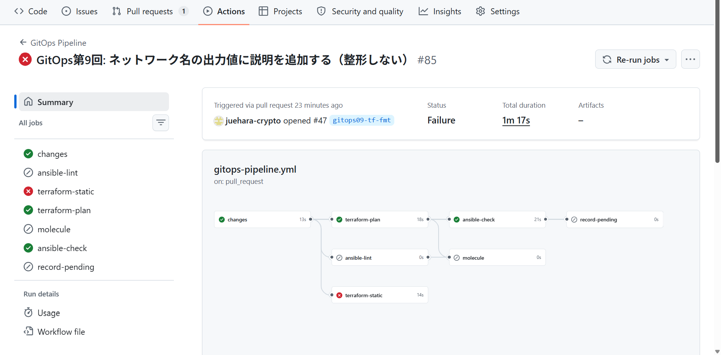721x355 pixels.
Task: Open Security and quality tab
Action: point(360,11)
